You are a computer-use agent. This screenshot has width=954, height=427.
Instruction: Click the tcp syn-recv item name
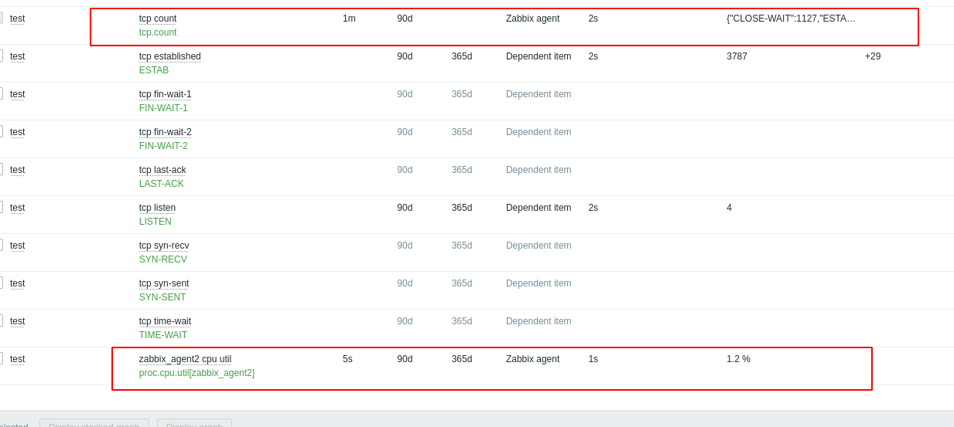click(x=164, y=246)
